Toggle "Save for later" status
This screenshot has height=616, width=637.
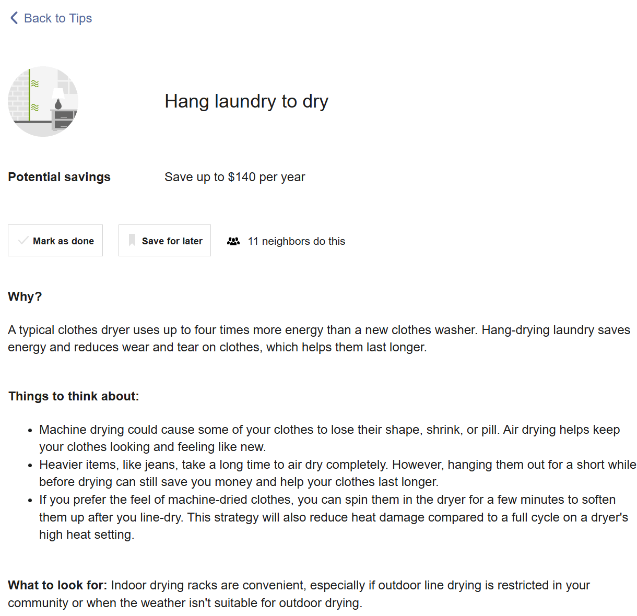(x=164, y=240)
